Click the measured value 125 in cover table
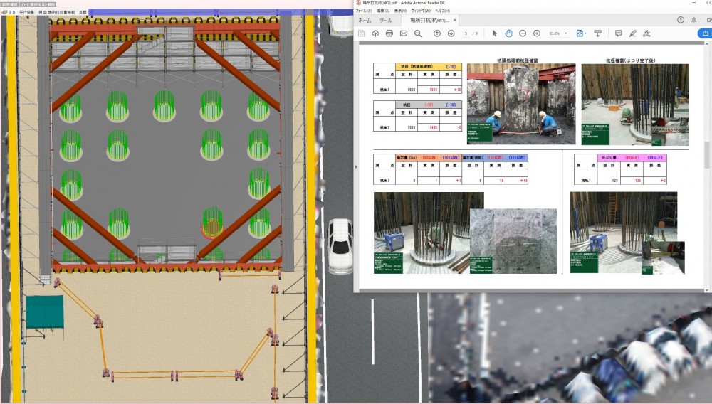 coord(637,181)
